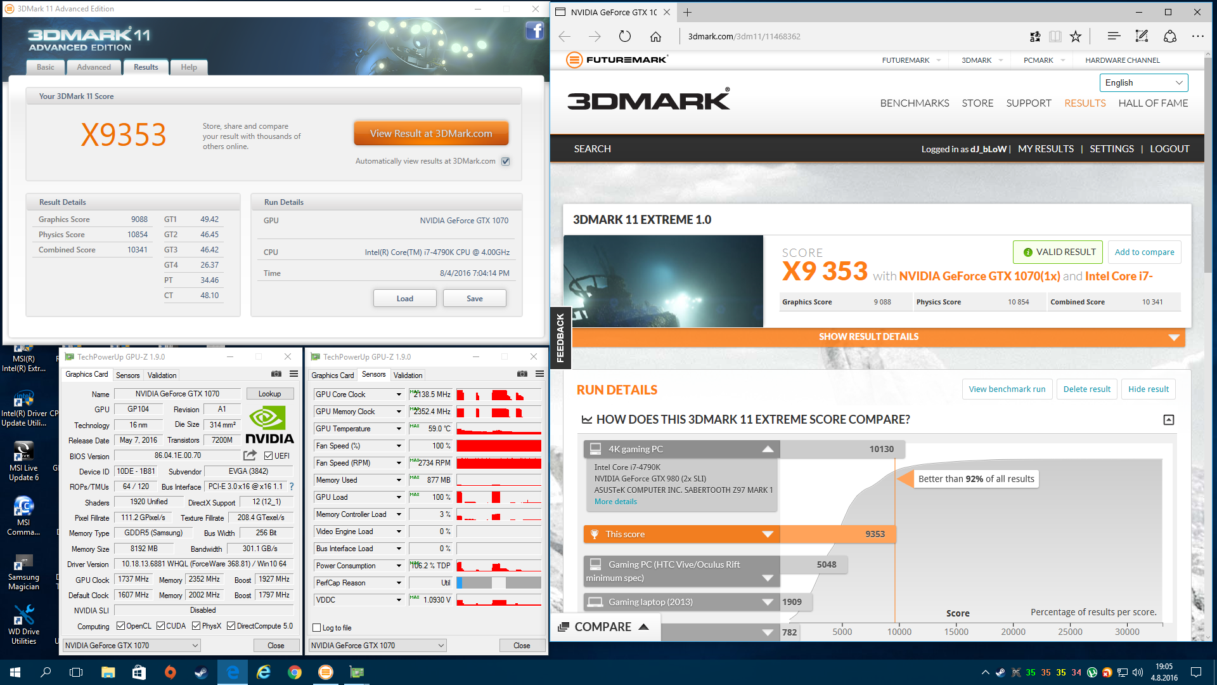Open the Windows Start menu
The width and height of the screenshot is (1217, 685).
[15, 672]
